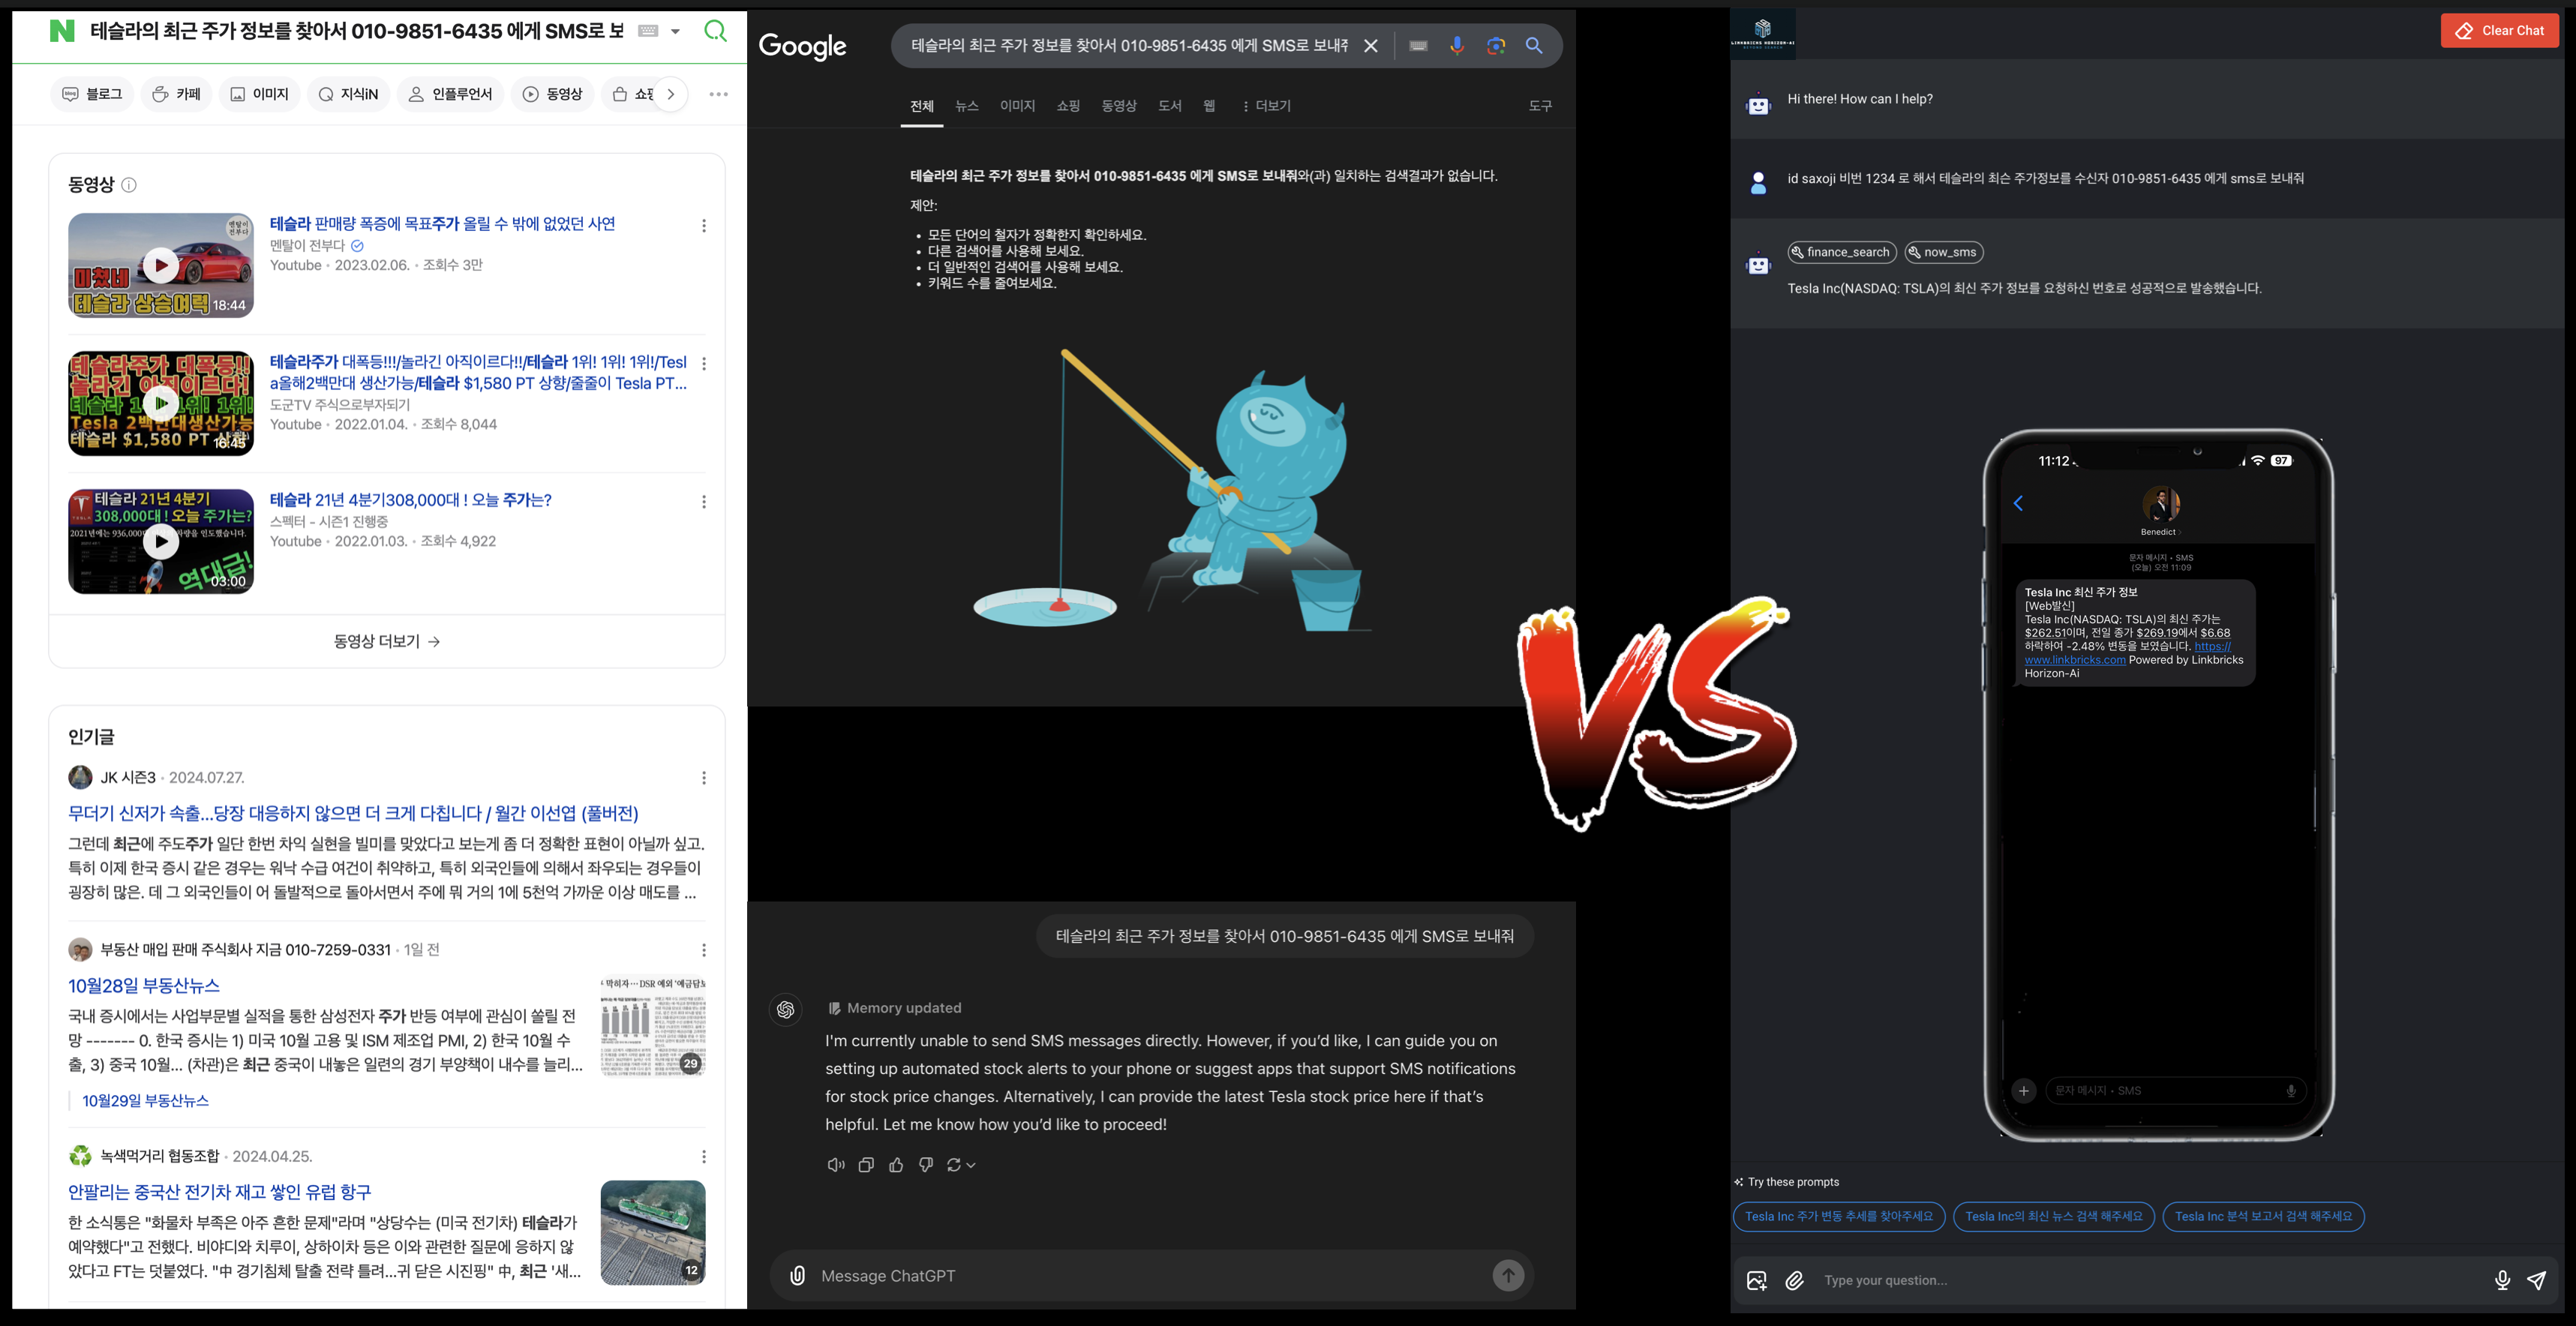Click 동영상 더보기 link

[387, 641]
